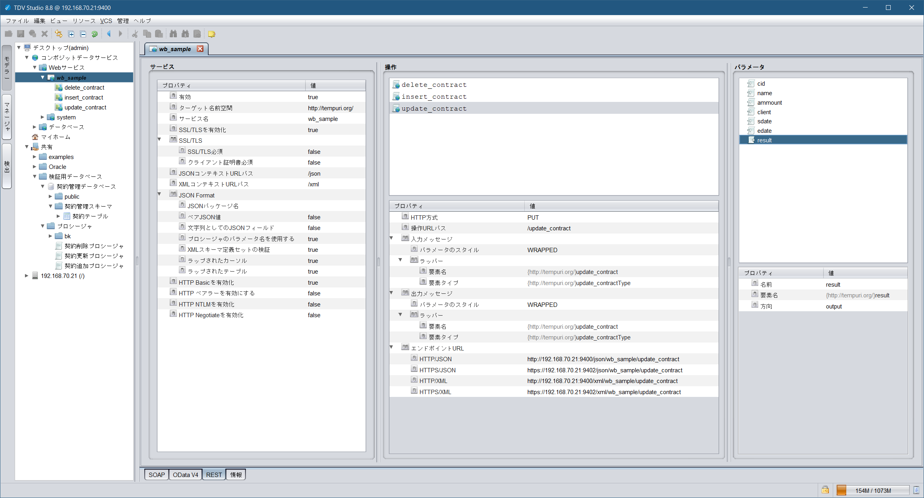Viewport: 924px width, 498px height.
Task: Click the save floppy disk toolbar icon
Action: (x=21, y=34)
